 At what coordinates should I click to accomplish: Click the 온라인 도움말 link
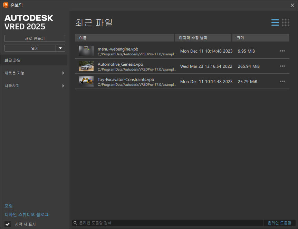click(x=279, y=223)
